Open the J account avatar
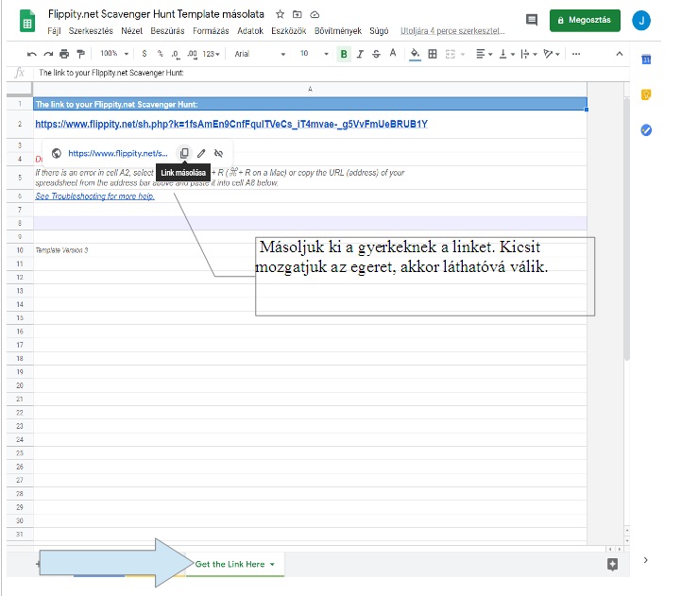 pyautogui.click(x=641, y=21)
